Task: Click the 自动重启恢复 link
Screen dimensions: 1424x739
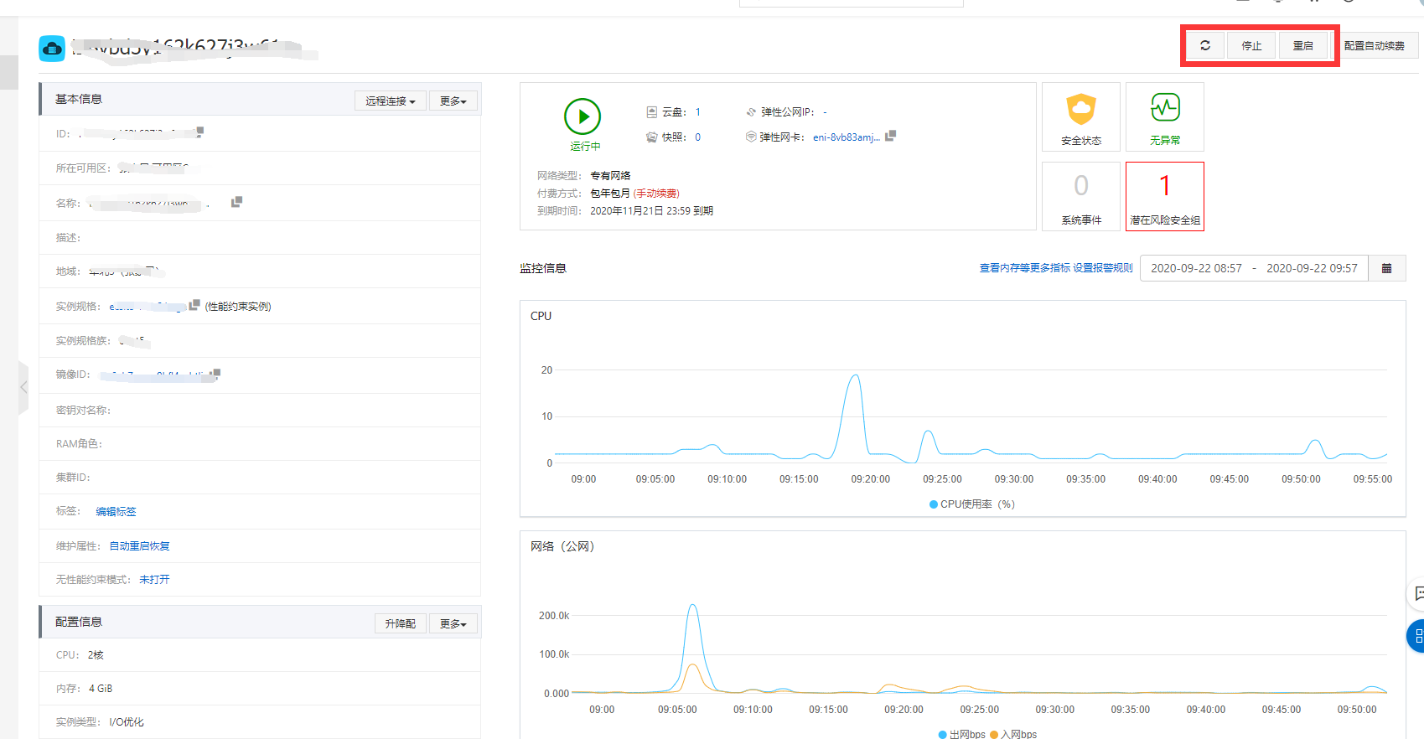Action: (139, 545)
